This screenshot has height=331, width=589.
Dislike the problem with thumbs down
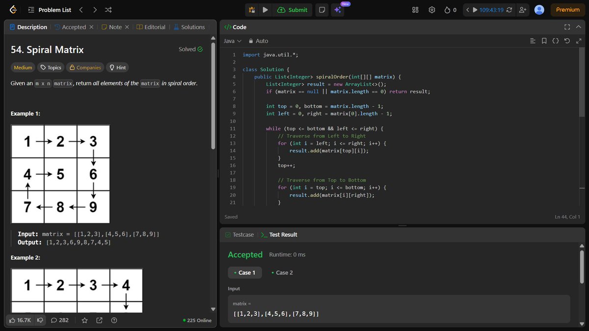[40, 320]
